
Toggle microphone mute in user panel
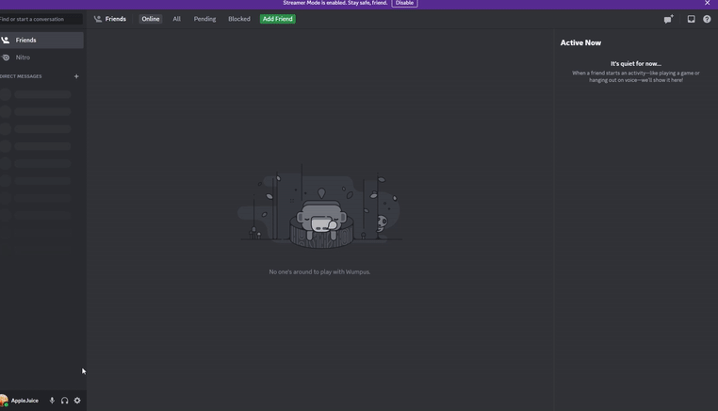(52, 401)
